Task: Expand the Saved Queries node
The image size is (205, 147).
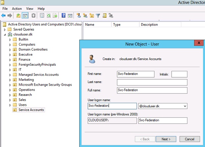Action: point(5,30)
